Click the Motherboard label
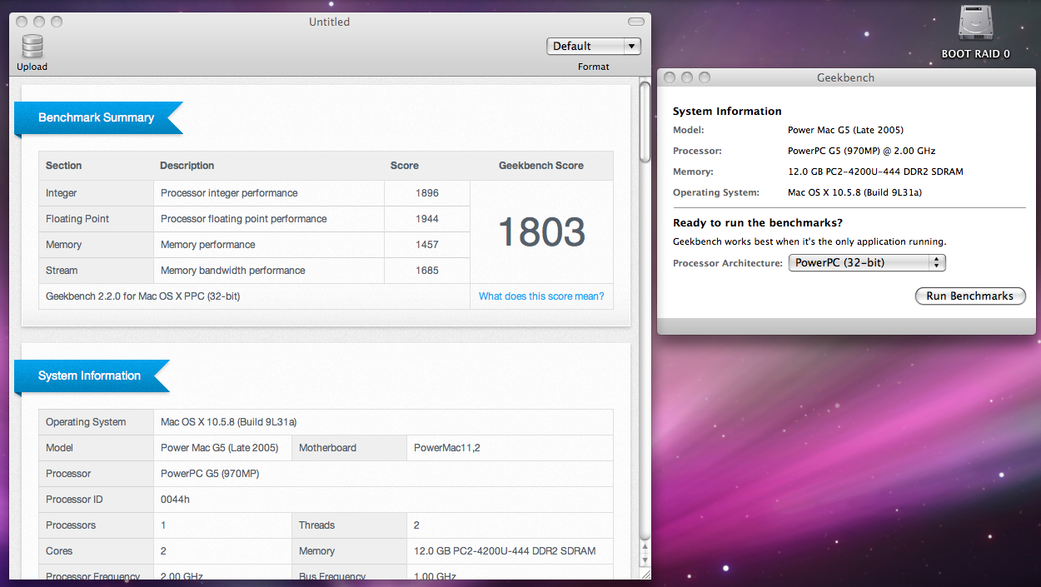The height and width of the screenshot is (587, 1041). (327, 448)
